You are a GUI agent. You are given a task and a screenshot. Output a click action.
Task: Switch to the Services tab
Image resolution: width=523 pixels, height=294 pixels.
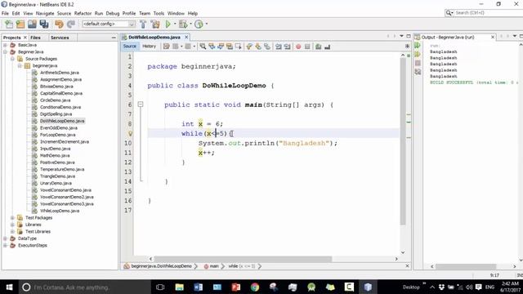click(x=60, y=38)
